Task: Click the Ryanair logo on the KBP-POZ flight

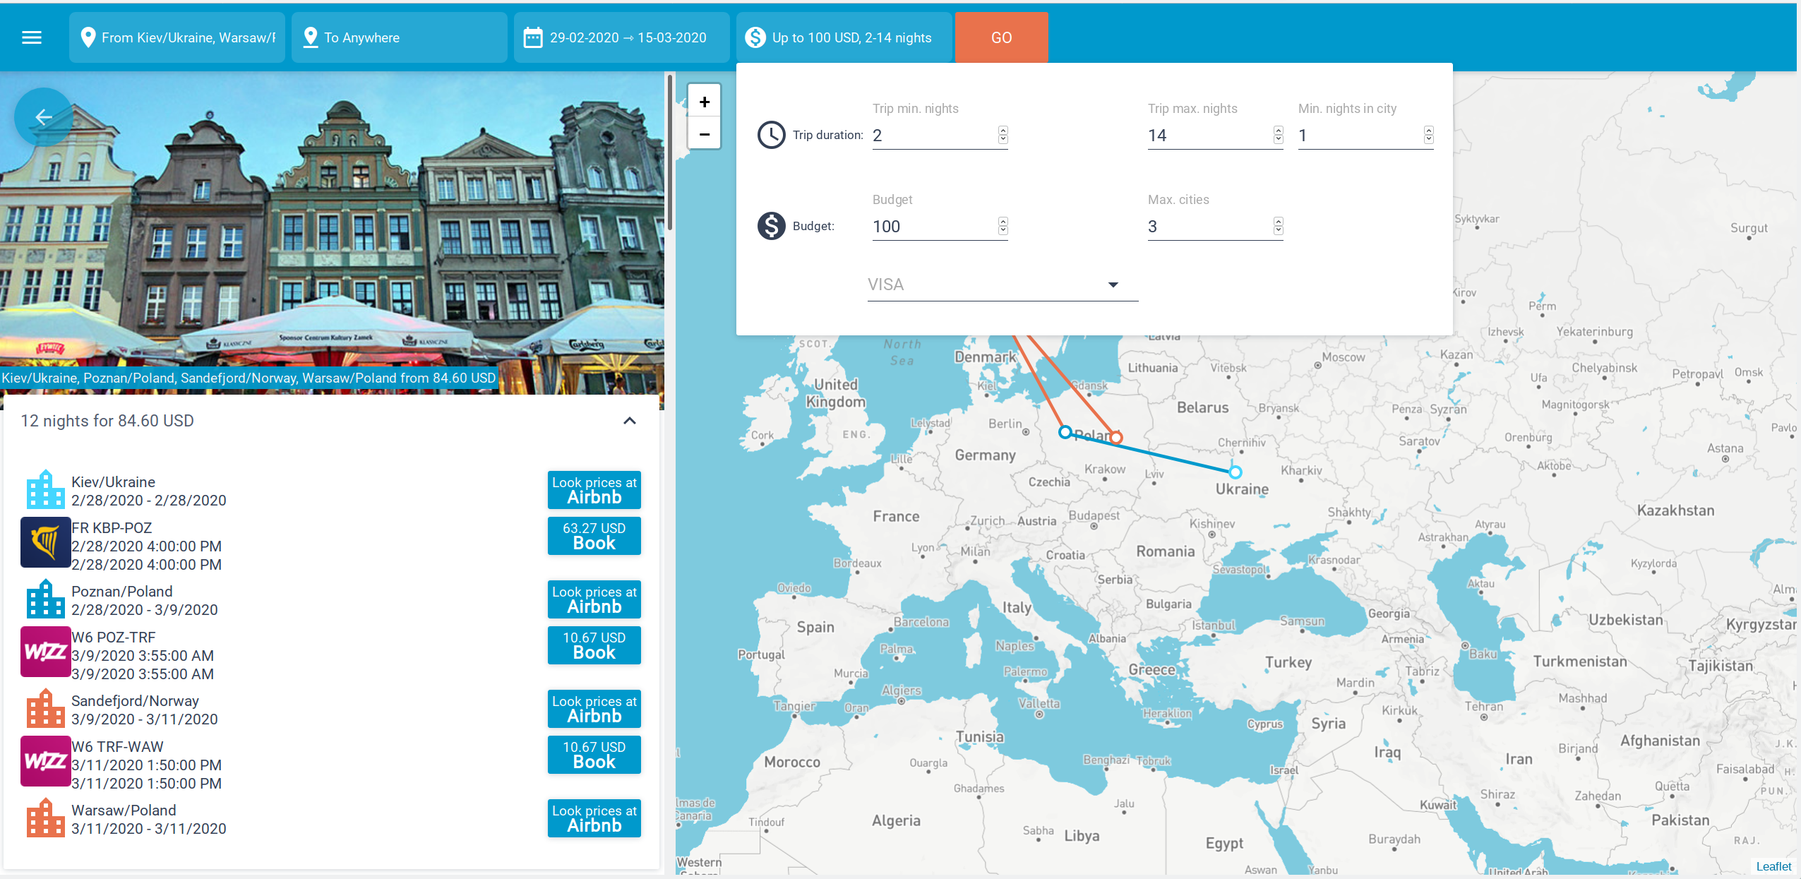Action: [45, 542]
